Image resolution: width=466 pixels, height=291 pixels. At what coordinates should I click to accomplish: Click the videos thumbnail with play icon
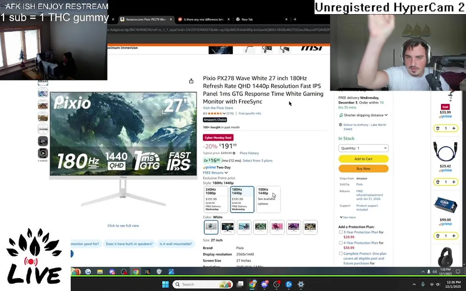[43, 153]
